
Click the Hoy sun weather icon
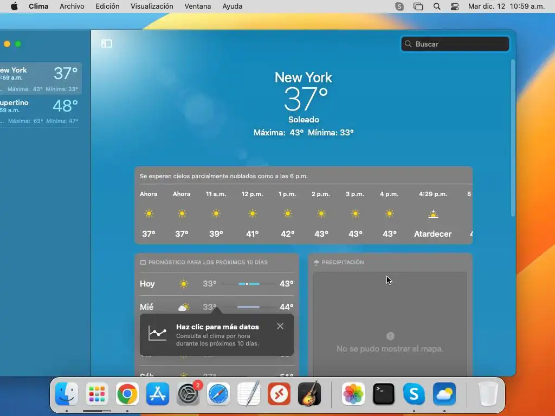pos(184,284)
